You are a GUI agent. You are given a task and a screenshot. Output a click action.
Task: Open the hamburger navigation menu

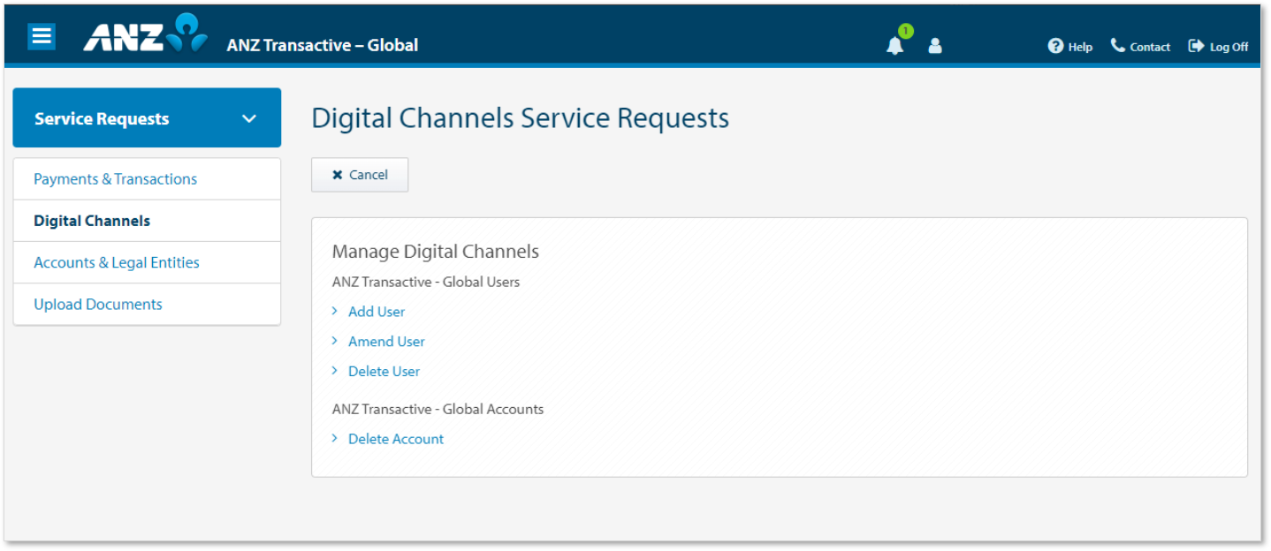(x=41, y=35)
